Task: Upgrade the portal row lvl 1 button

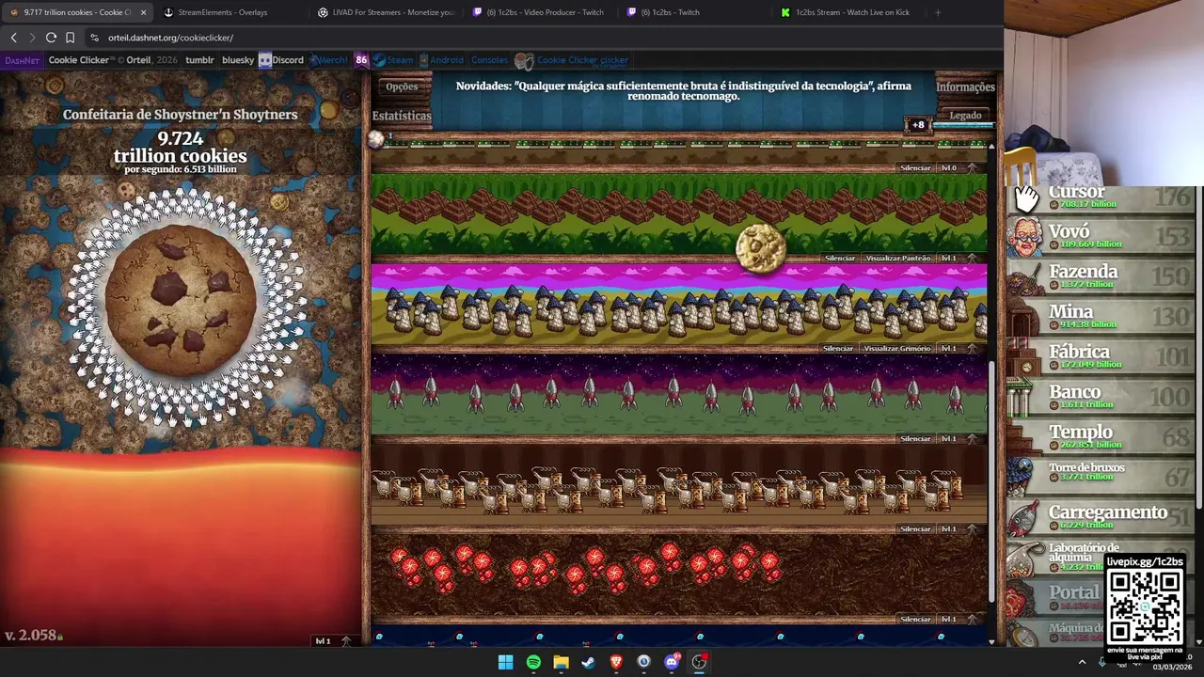Action: [958, 620]
